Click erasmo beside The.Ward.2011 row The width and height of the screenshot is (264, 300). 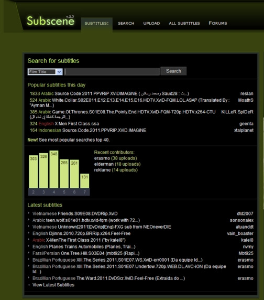click(246, 278)
